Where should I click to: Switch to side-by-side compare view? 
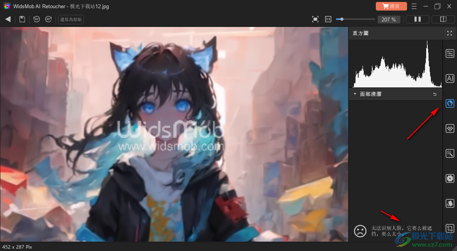pyautogui.click(x=417, y=19)
